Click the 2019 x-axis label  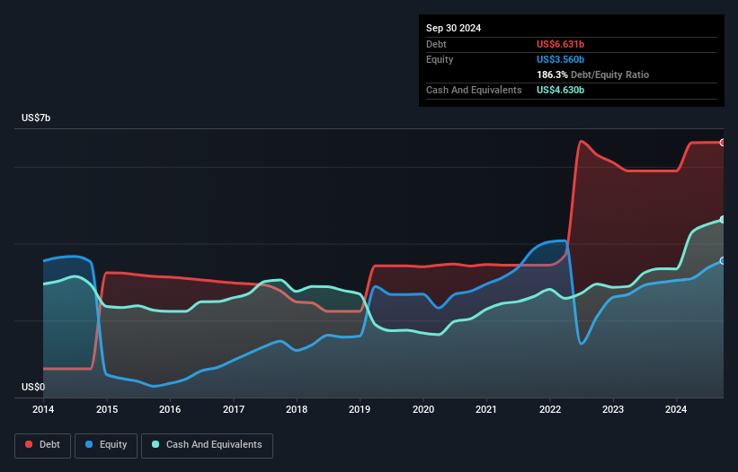click(x=360, y=409)
